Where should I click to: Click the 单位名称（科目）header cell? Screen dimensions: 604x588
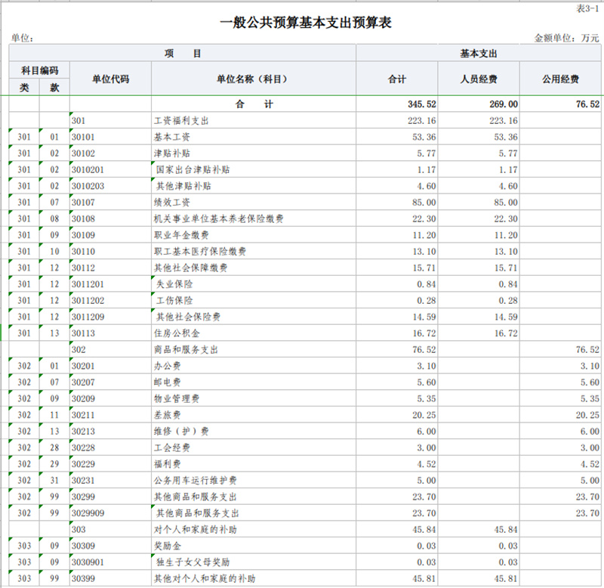pyautogui.click(x=251, y=78)
